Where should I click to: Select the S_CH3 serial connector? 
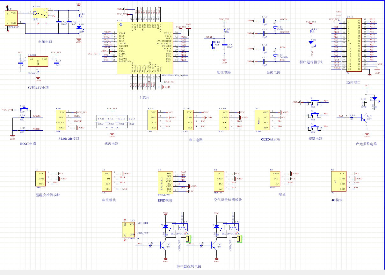point(225,120)
